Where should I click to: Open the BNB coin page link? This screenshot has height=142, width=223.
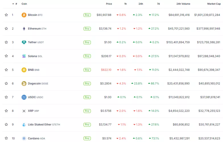coord(34,70)
